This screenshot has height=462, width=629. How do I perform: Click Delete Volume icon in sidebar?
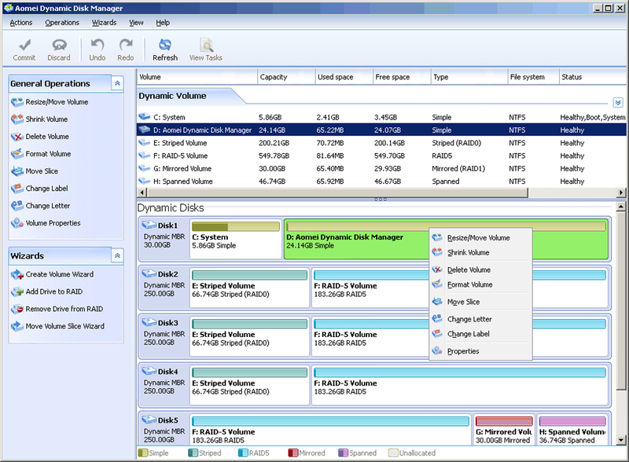pyautogui.click(x=17, y=137)
